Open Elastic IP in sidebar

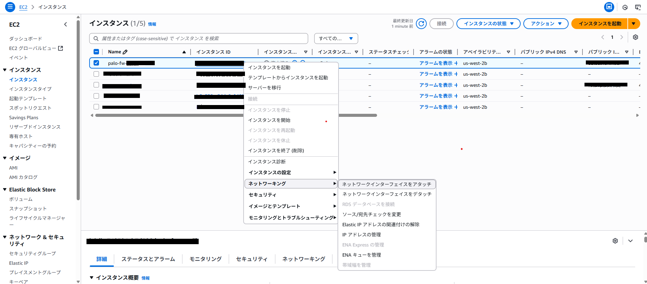pos(19,263)
